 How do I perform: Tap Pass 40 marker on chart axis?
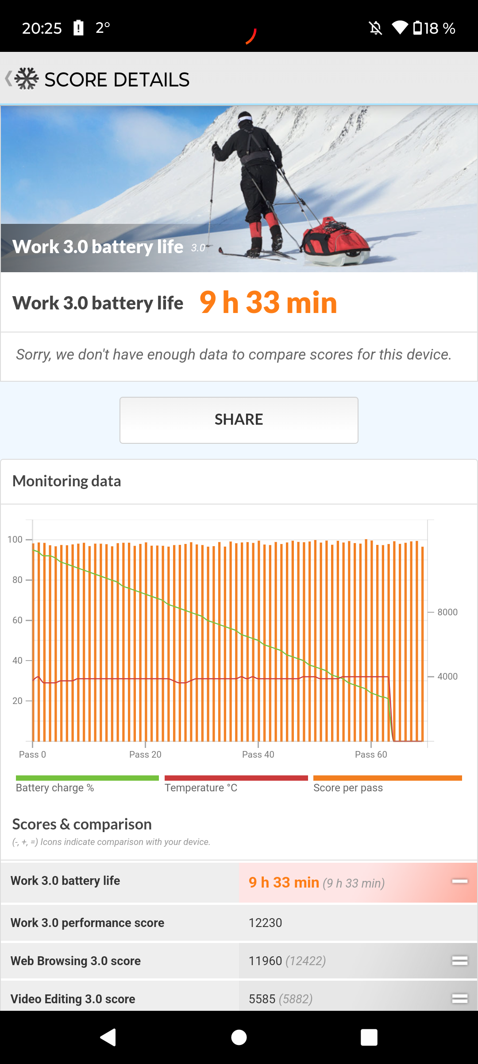tap(258, 754)
